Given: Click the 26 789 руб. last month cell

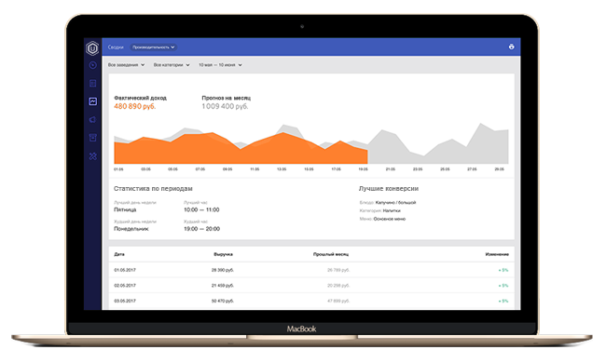Looking at the screenshot, I should 338,270.
